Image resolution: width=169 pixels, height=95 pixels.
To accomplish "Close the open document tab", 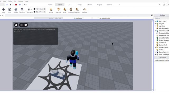I will click(3, 15).
